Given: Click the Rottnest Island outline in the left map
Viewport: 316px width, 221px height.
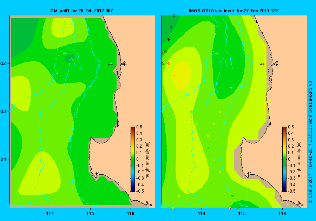Looking at the screenshot, I should (x=111, y=64).
